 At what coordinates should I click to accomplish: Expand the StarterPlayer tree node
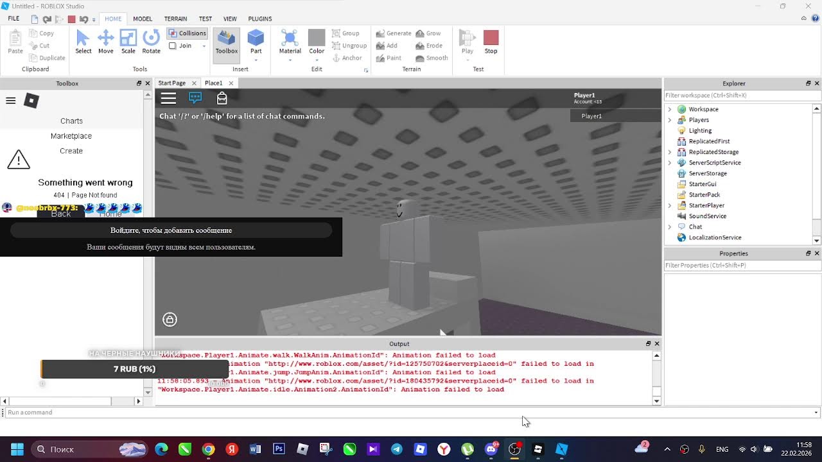coord(670,205)
